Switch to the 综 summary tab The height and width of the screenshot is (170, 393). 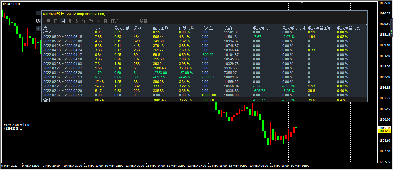(49, 21)
